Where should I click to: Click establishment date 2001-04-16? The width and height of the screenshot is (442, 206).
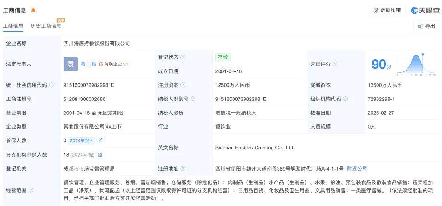pos(229,71)
